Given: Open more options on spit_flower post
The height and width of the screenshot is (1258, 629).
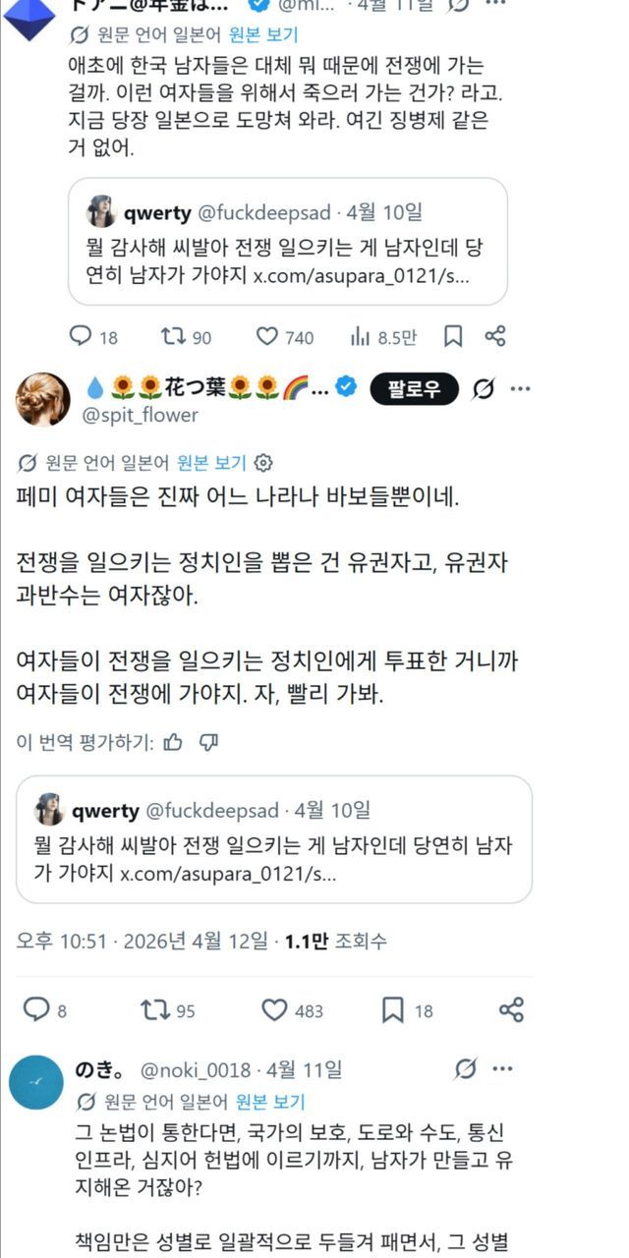Looking at the screenshot, I should point(520,389).
